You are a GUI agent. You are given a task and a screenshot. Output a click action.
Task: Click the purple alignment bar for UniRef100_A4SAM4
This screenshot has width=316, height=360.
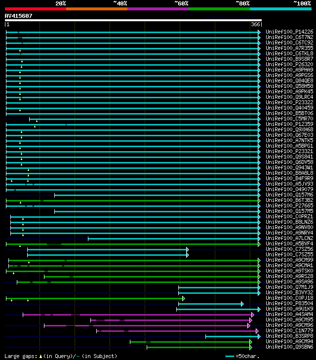coord(137,315)
